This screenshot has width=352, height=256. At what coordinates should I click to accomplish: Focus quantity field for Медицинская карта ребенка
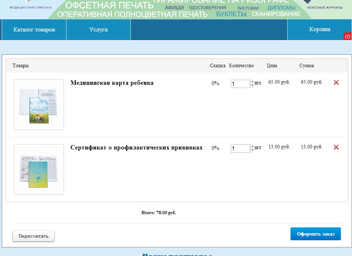pyautogui.click(x=240, y=84)
